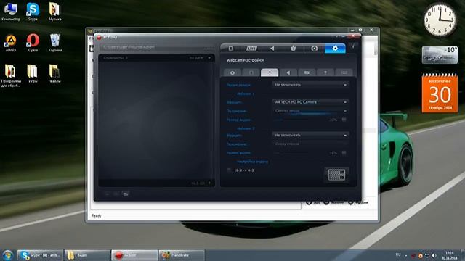Open the LIVE streaming tab
This screenshot has height=261, width=465.
coord(251,49)
